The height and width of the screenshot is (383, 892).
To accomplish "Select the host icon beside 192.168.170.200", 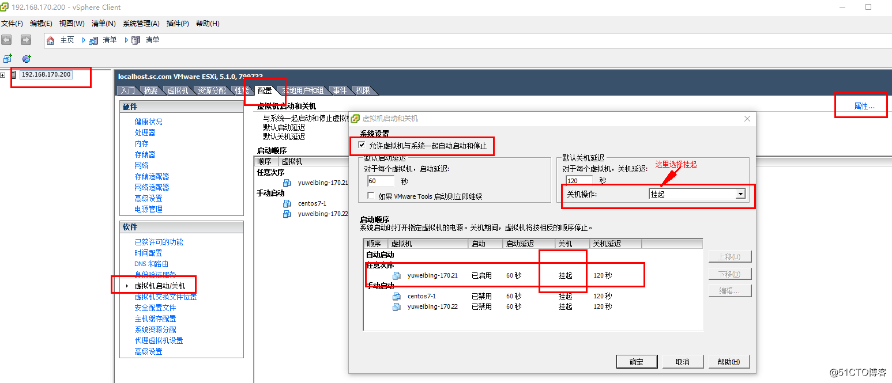I will 13,75.
